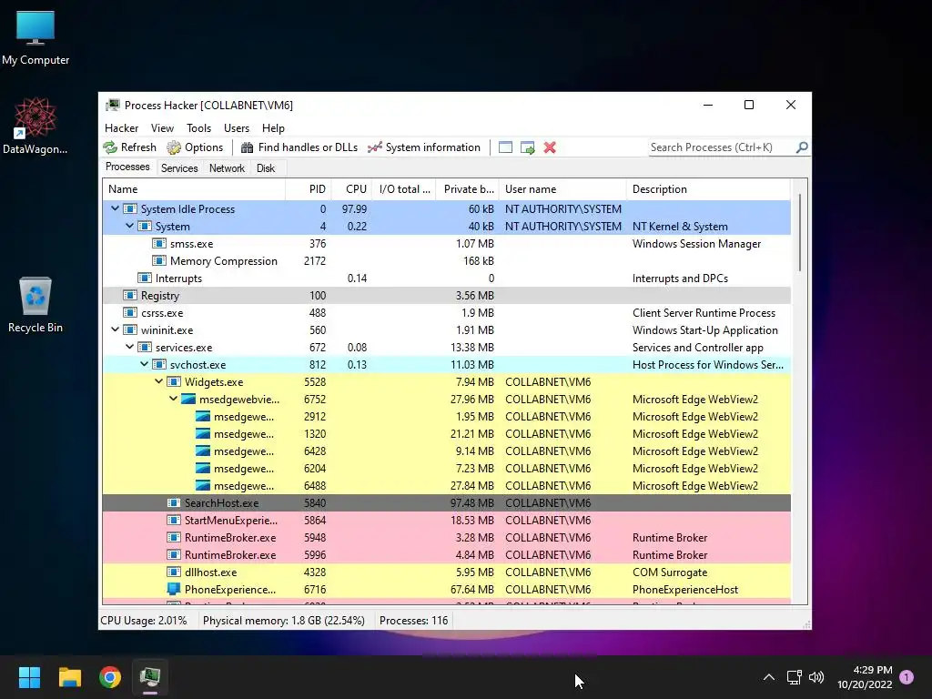Screen dimensions: 932x699
Task: Click the Refresh toolbar icon
Action: 110,147
